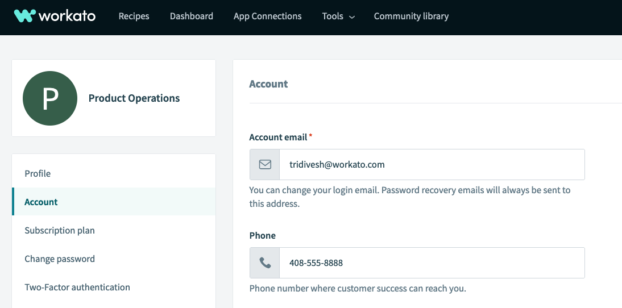
Task: Click the Product Operations avatar circle
Action: point(50,98)
